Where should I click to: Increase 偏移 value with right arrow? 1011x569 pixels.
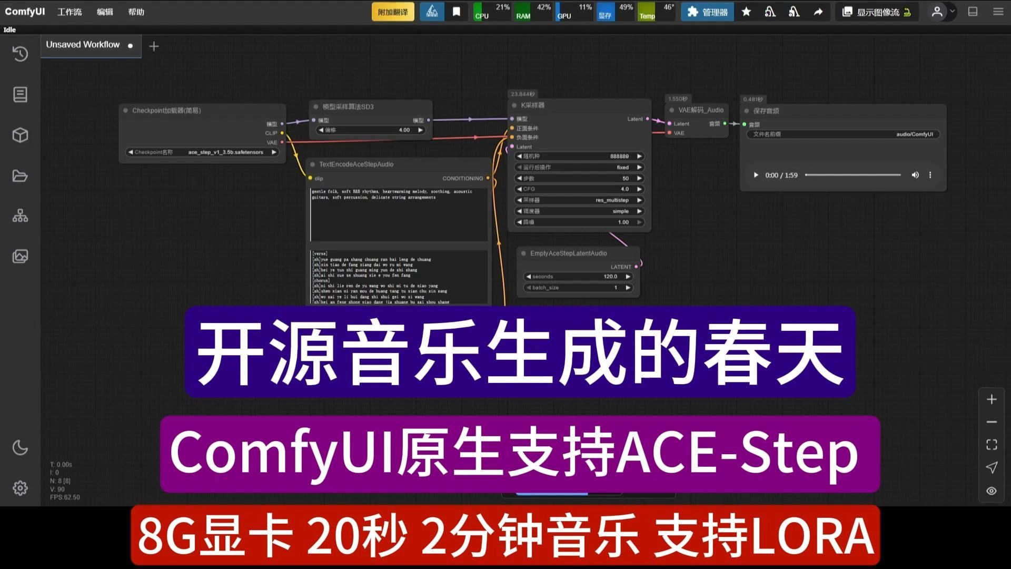tap(420, 130)
